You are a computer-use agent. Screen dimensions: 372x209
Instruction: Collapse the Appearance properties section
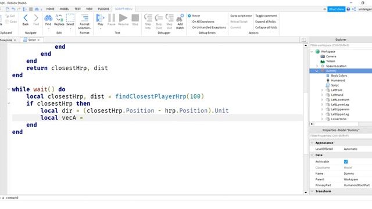coord(312,143)
